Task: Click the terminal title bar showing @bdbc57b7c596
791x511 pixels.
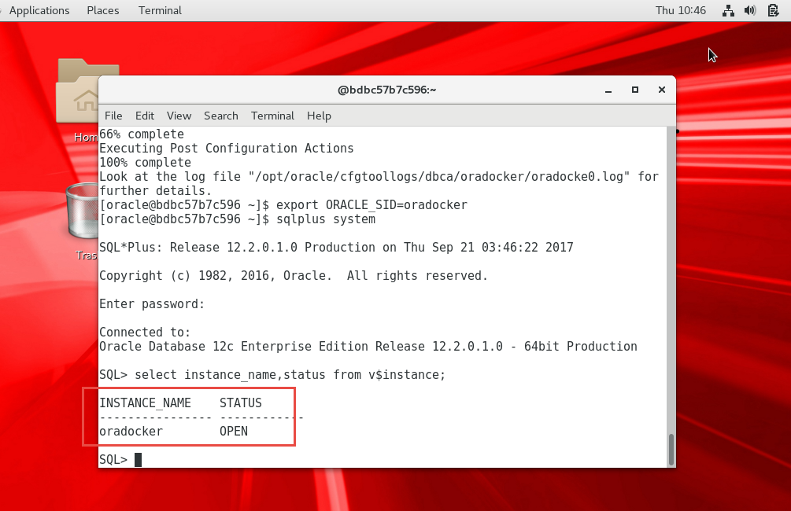Action: 386,90
